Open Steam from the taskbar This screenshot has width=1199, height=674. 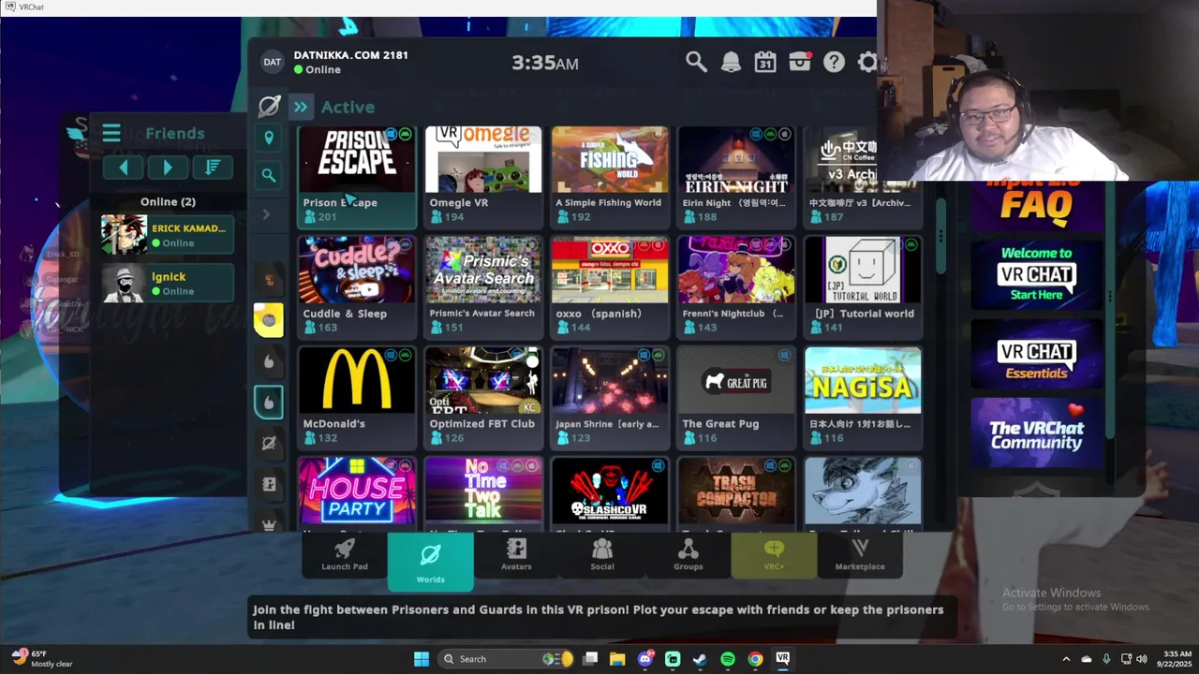(x=700, y=659)
